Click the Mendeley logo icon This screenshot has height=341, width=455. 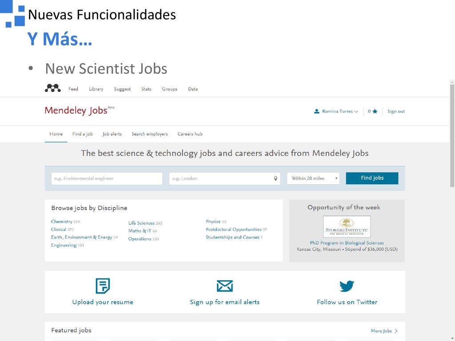pyautogui.click(x=53, y=88)
